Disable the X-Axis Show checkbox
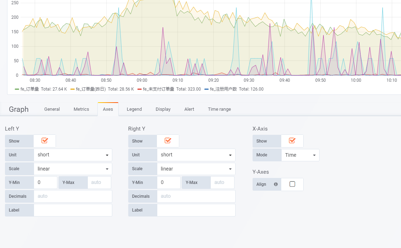This screenshot has width=401, height=248. (292, 141)
